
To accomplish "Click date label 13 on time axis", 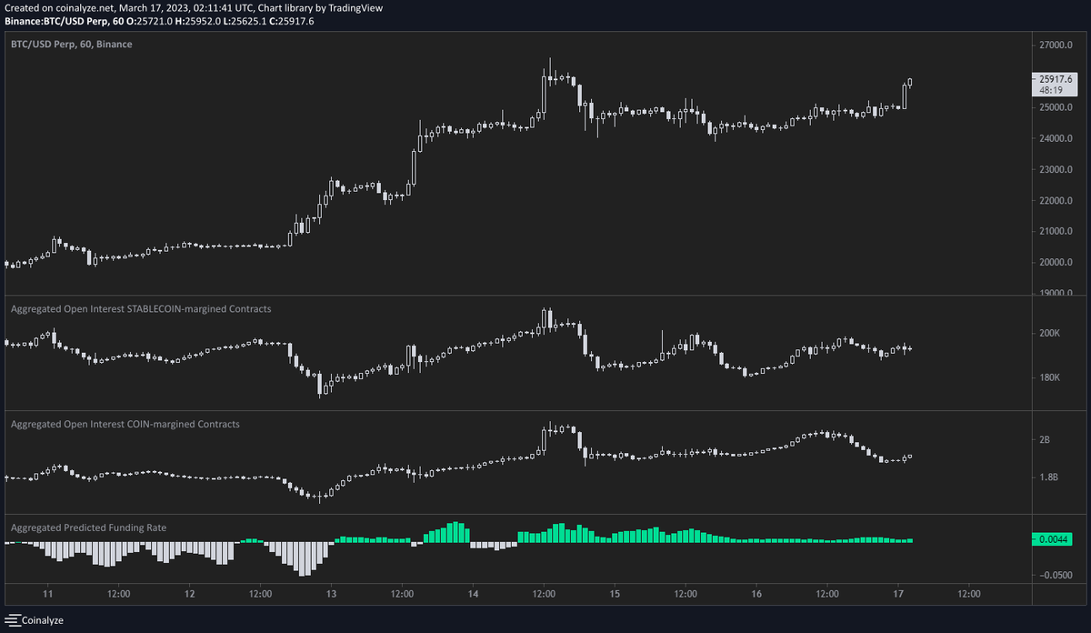I will click(x=331, y=594).
